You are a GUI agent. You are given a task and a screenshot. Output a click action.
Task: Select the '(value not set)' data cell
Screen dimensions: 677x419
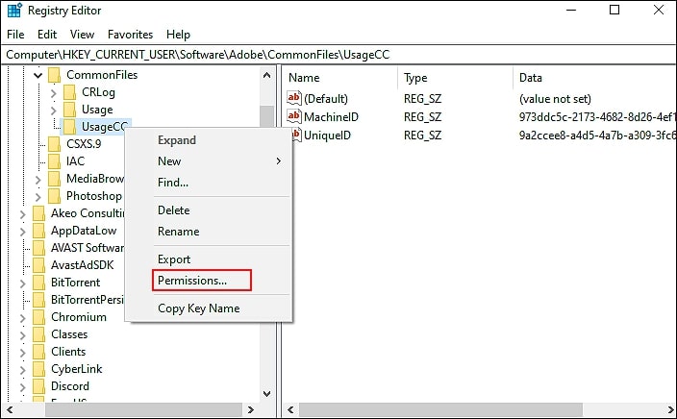(x=555, y=99)
